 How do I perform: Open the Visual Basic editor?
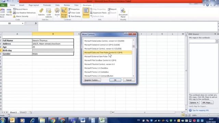(x=2, y=13)
